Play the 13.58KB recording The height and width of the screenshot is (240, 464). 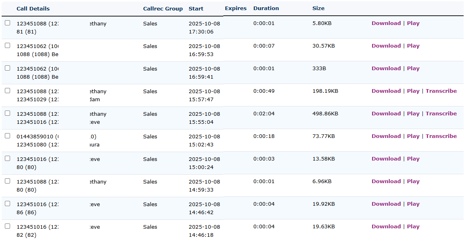click(x=413, y=159)
